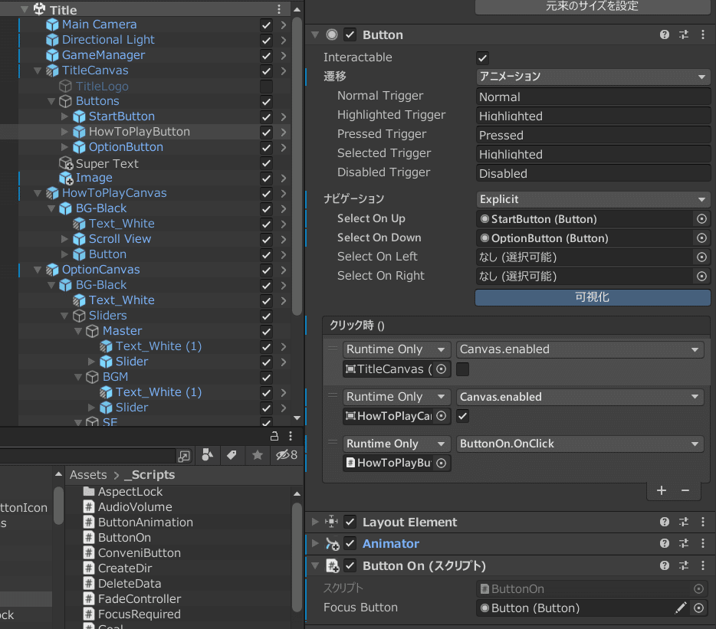Collapse the TitleCanvas tree node
The image size is (716, 629).
[x=38, y=70]
